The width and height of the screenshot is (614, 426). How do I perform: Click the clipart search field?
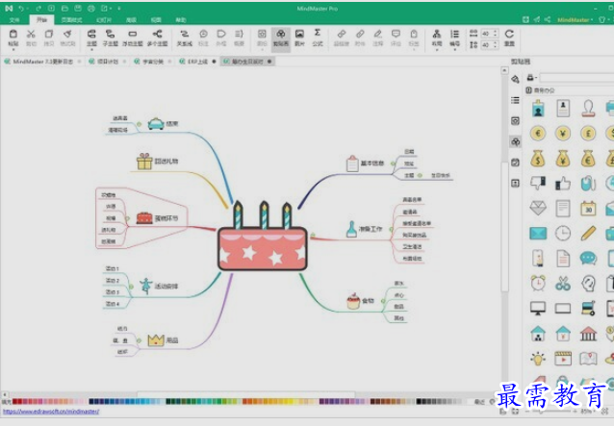[x=576, y=78]
